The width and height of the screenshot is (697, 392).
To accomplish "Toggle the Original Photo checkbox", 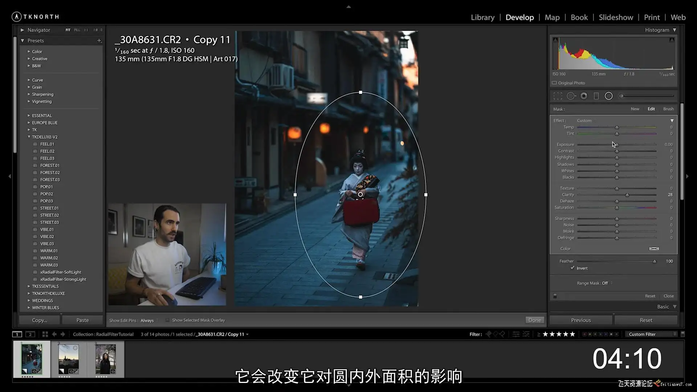I will [x=554, y=83].
